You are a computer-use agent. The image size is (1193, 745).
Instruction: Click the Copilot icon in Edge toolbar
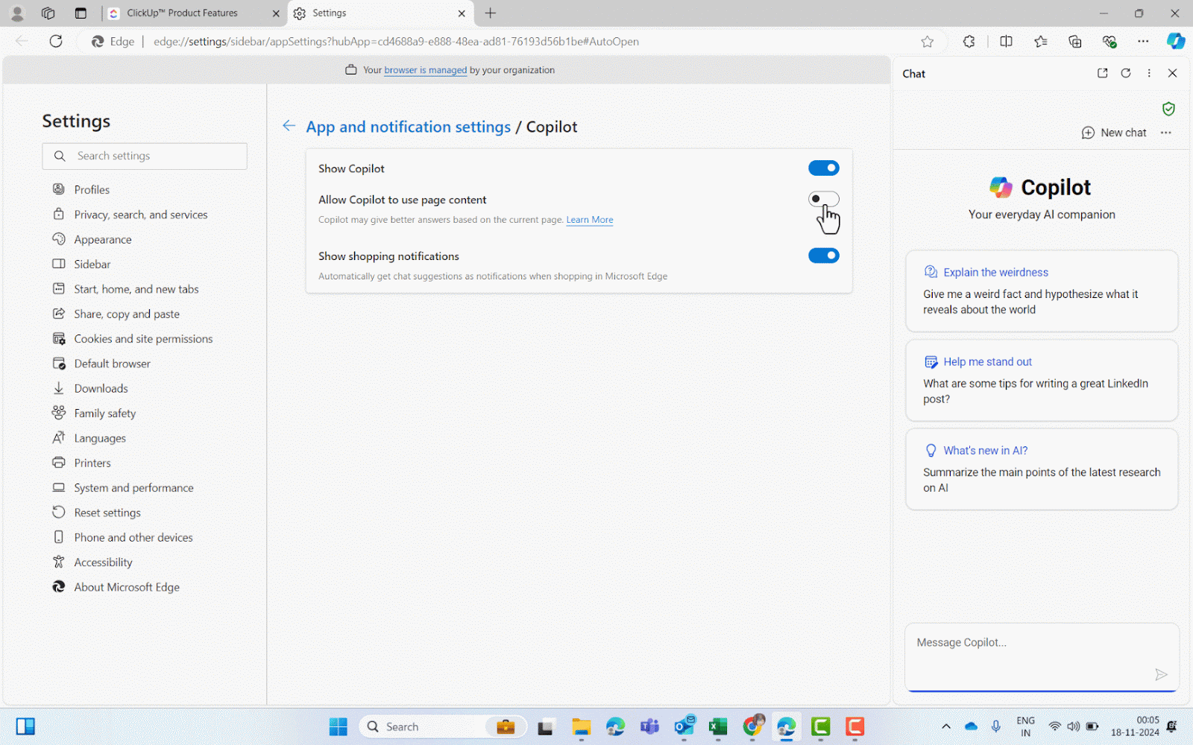[x=1176, y=41]
